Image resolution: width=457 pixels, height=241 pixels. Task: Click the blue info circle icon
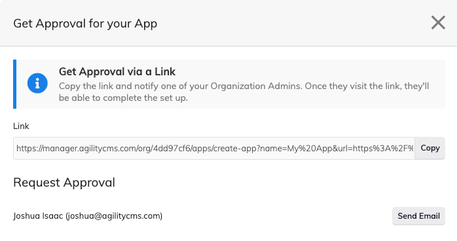click(x=37, y=83)
